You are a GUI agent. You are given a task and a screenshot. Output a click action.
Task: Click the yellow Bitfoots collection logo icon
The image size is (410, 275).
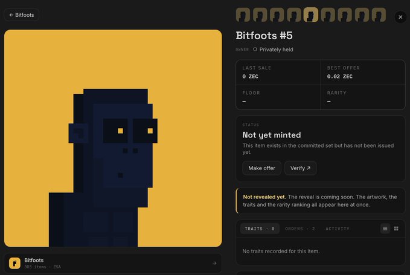(14, 263)
